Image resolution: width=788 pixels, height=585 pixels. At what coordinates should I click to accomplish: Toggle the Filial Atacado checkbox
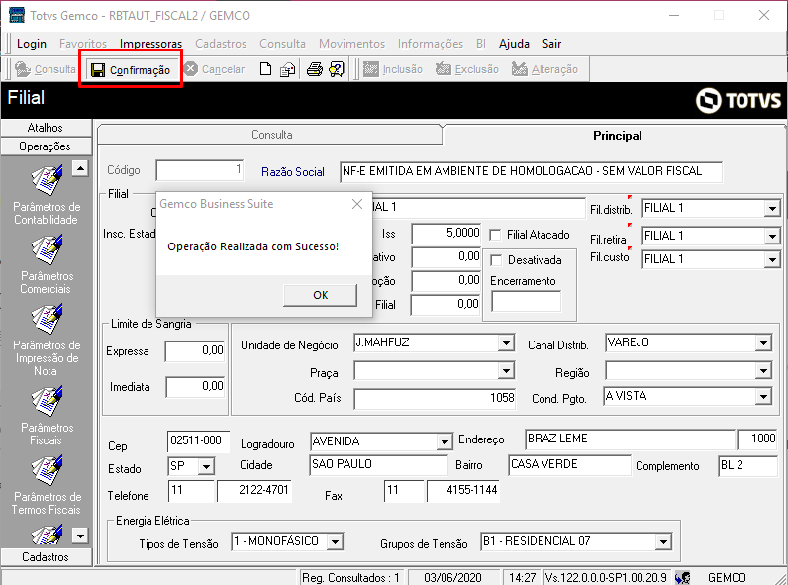[x=496, y=235]
